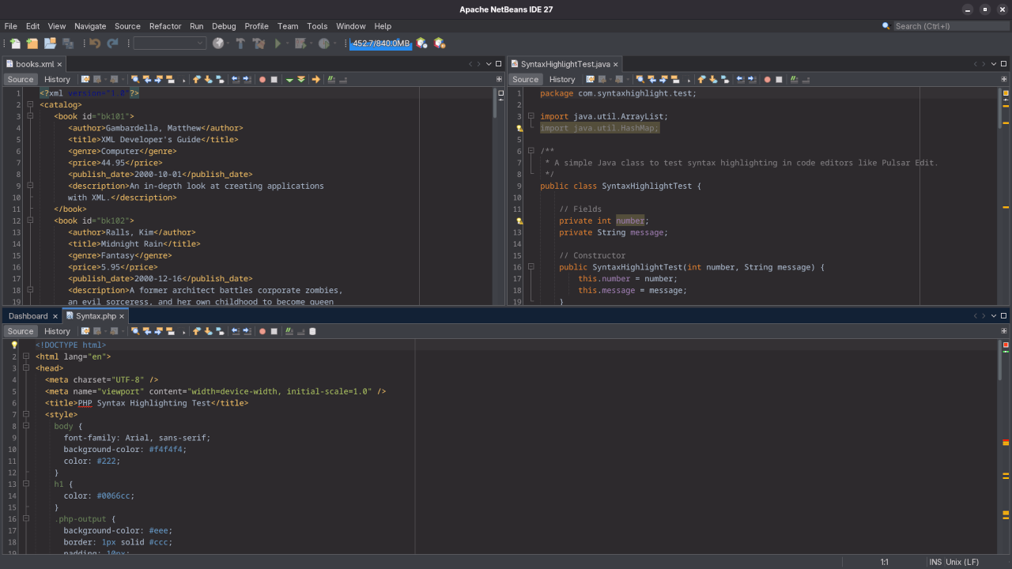Collapse the head tag fold in Syntax.php
Viewport: 1012px width, 569px height.
pyautogui.click(x=25, y=368)
